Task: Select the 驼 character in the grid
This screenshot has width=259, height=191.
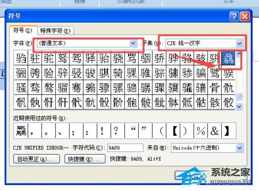Action: pos(49,58)
